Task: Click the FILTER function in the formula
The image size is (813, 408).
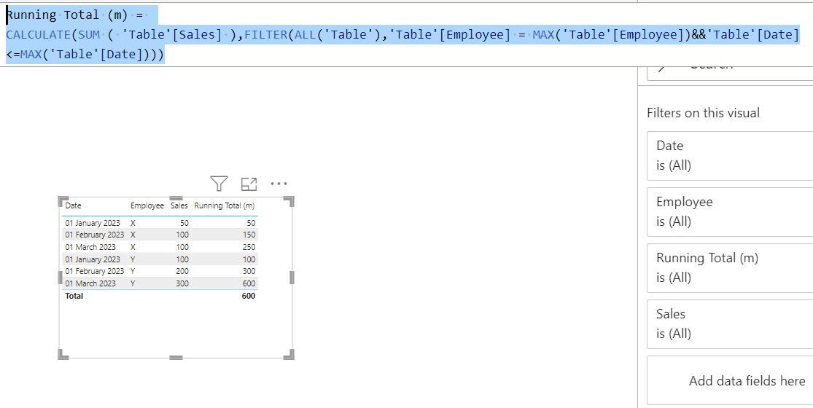Action: coord(265,35)
